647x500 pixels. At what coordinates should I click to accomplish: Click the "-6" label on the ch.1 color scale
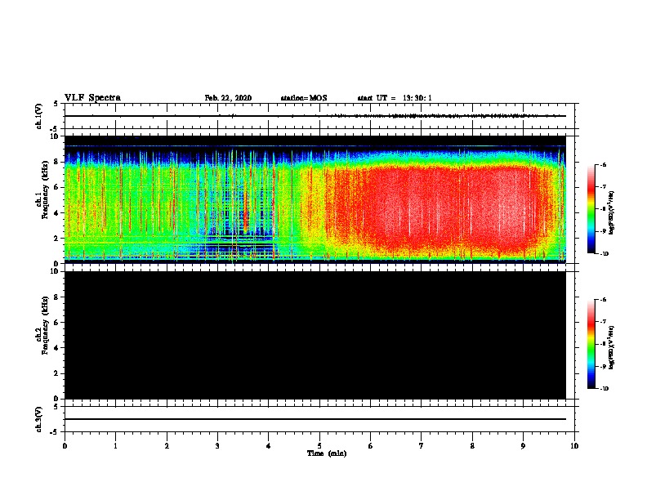[603, 164]
